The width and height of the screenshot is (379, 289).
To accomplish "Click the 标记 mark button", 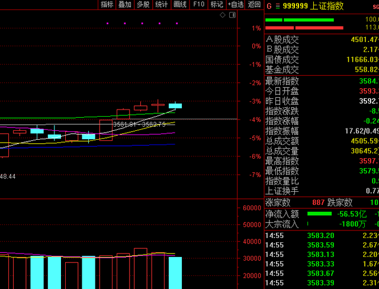I will (x=217, y=4).
